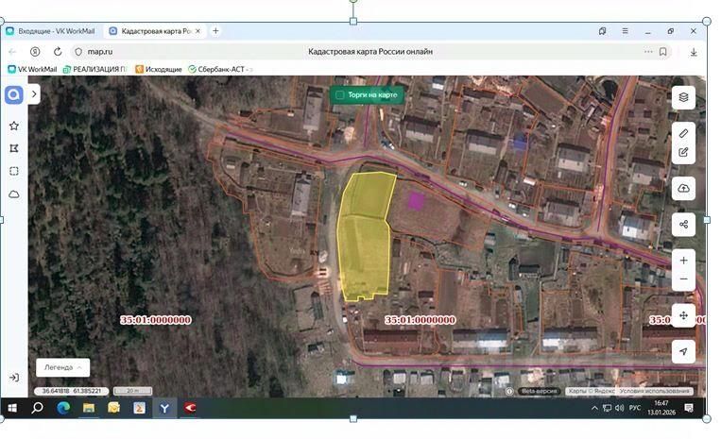Image resolution: width=721 pixels, height=439 pixels.
Task: Locate me with the navigation arrow button
Action: [683, 352]
